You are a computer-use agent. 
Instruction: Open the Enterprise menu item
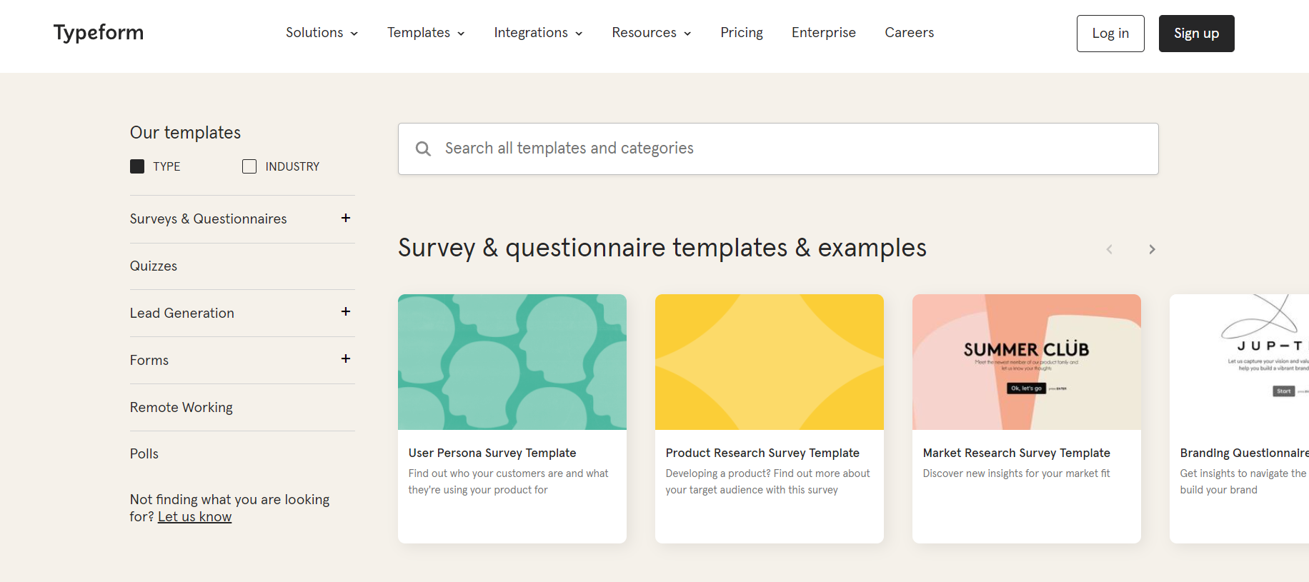[823, 33]
